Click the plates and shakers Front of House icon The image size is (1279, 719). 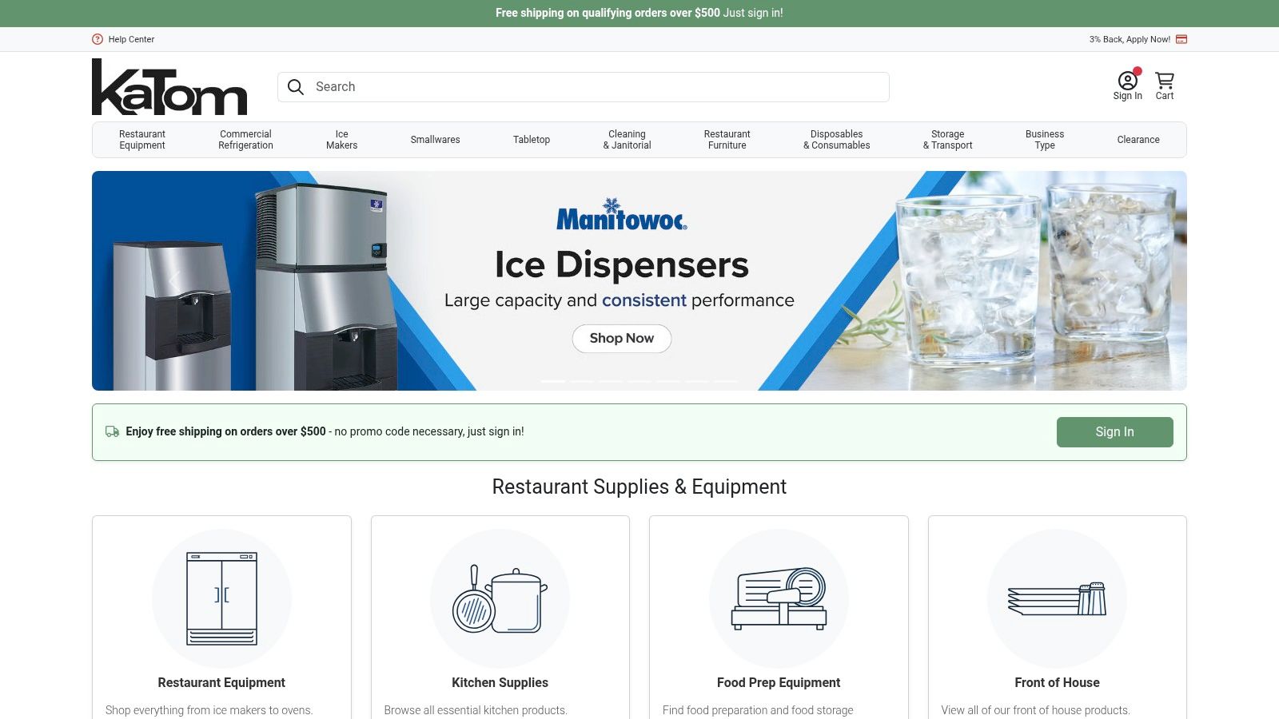(1057, 598)
